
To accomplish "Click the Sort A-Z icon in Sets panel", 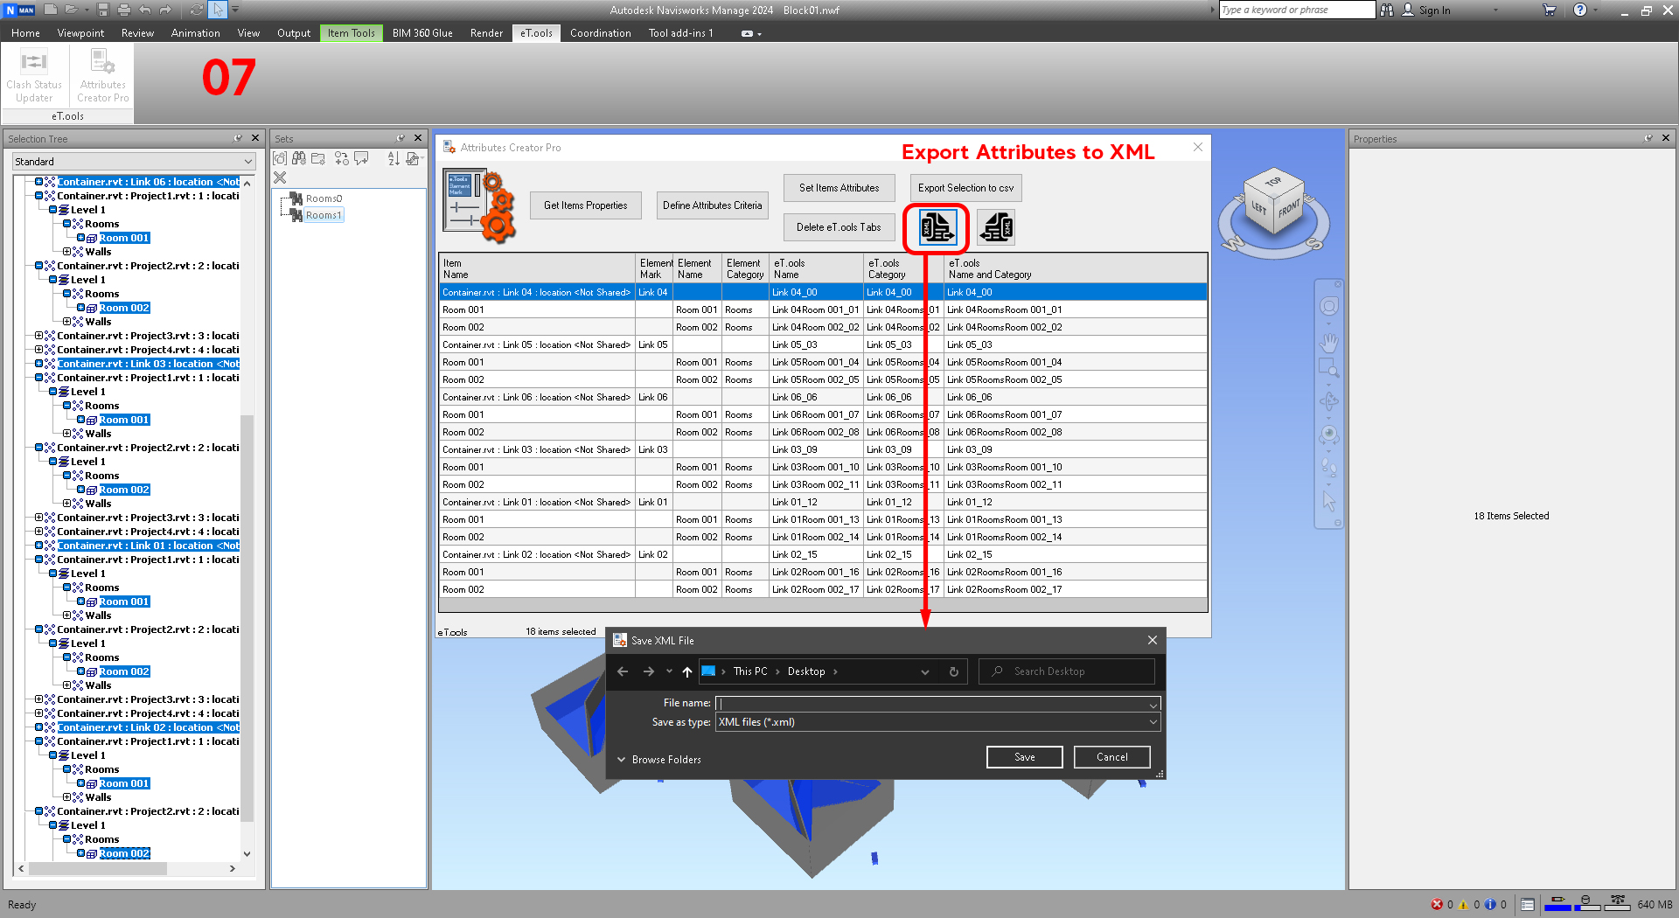I will point(394,158).
